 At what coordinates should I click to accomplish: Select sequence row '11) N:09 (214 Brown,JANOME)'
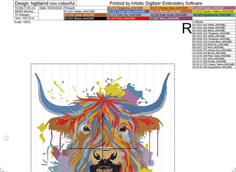[x=214, y=53]
